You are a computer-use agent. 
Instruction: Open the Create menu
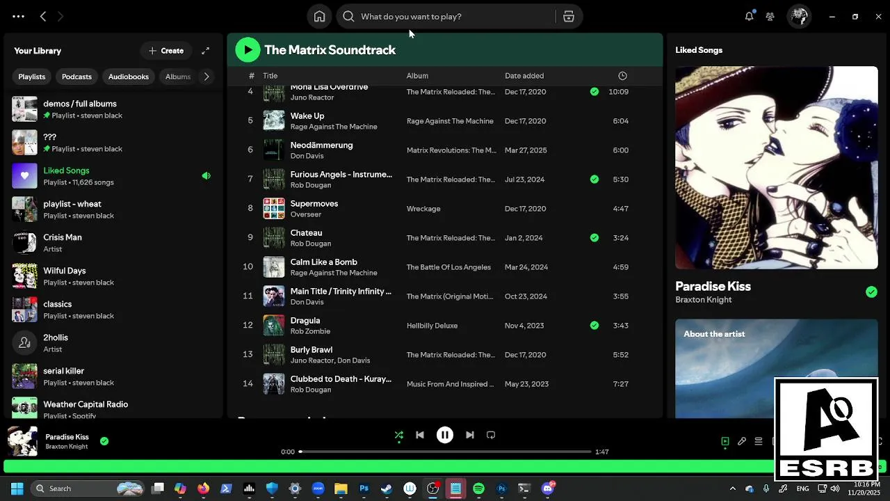coord(165,51)
